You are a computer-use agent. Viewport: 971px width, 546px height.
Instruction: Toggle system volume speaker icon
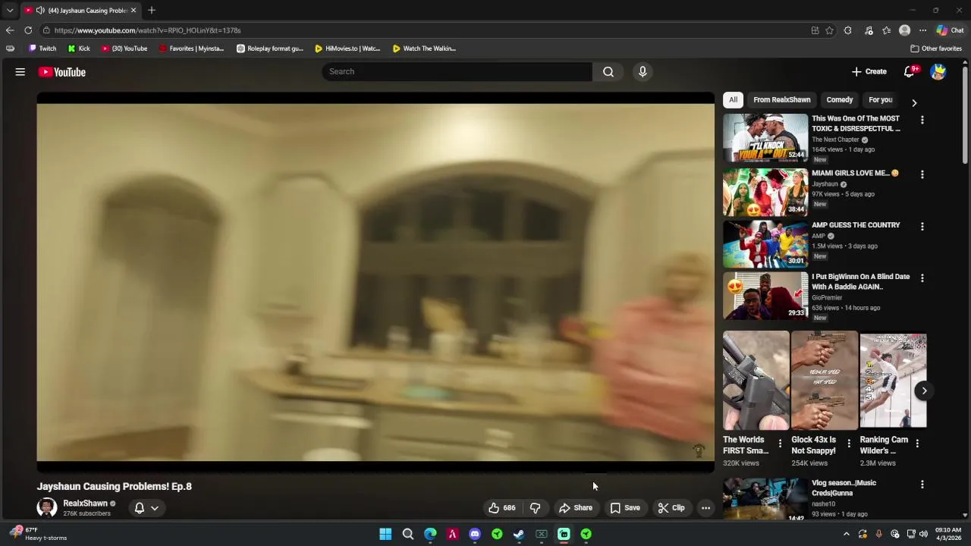pos(923,534)
